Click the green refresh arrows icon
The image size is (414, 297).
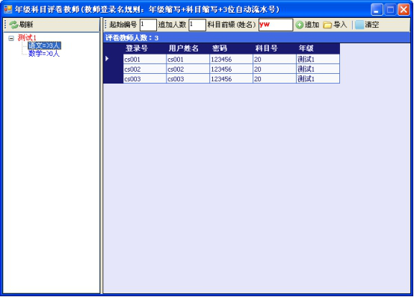point(13,25)
